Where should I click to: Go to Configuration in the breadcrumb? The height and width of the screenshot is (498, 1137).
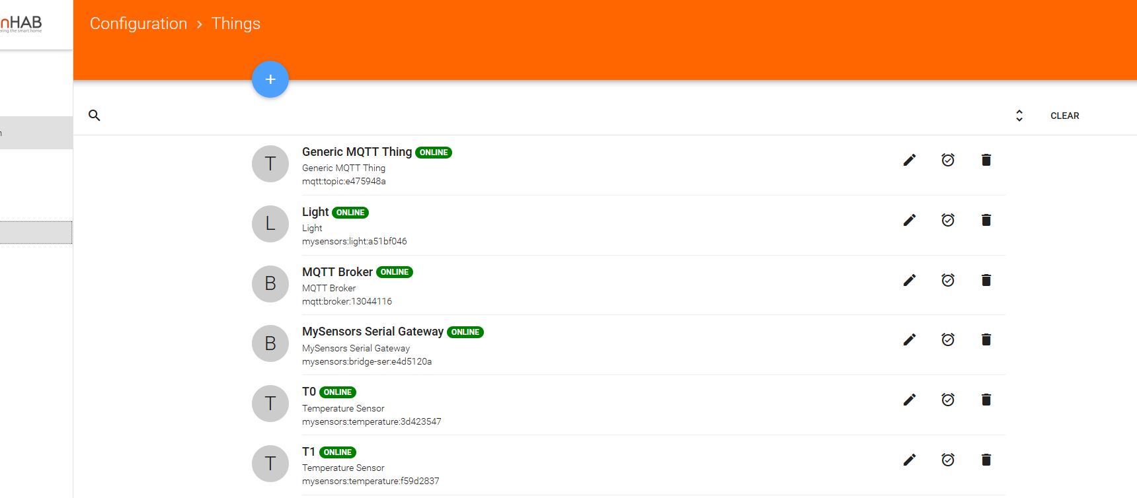139,24
